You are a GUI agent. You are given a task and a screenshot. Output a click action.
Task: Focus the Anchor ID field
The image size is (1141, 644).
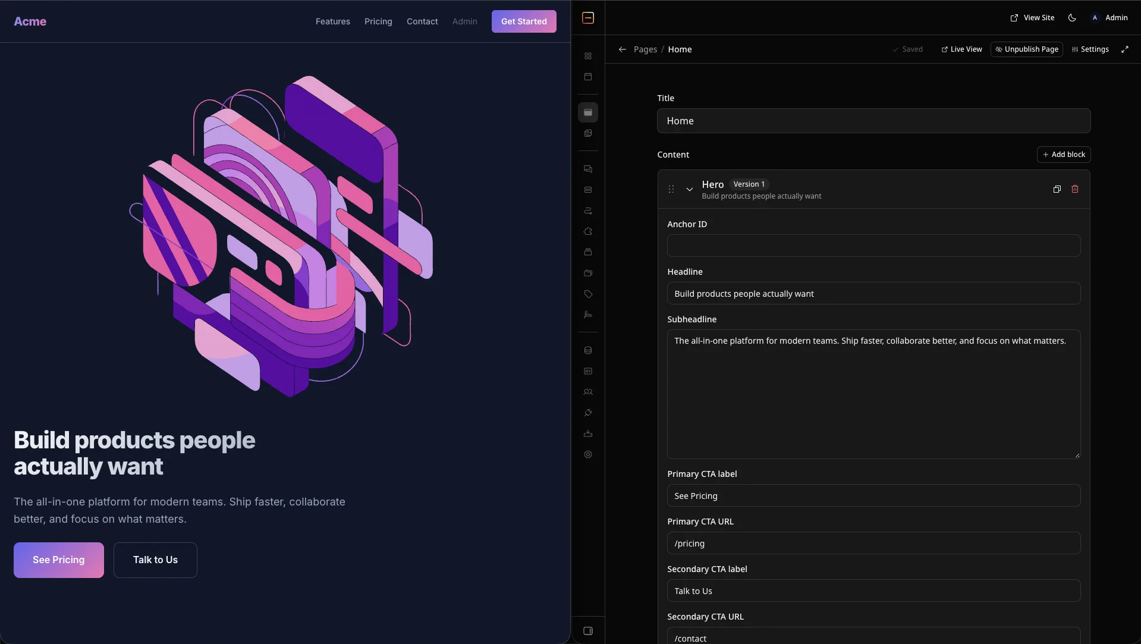pos(873,246)
